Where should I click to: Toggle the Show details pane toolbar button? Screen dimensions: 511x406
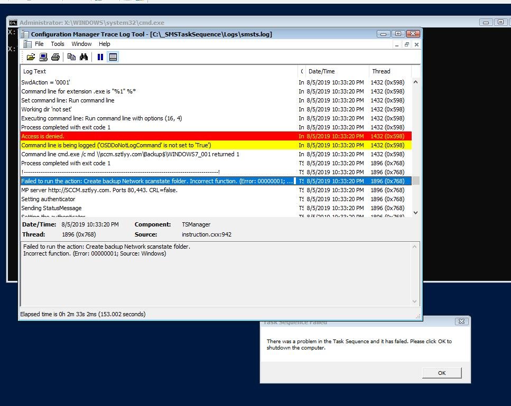[x=113, y=57]
